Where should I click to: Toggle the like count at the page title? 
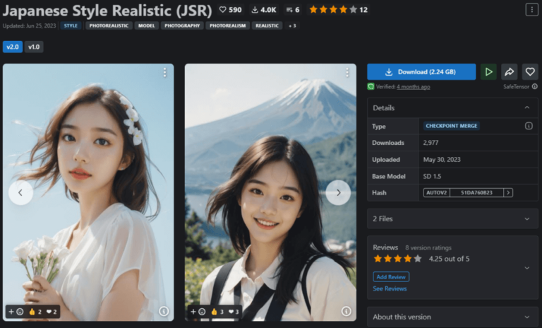(x=230, y=10)
